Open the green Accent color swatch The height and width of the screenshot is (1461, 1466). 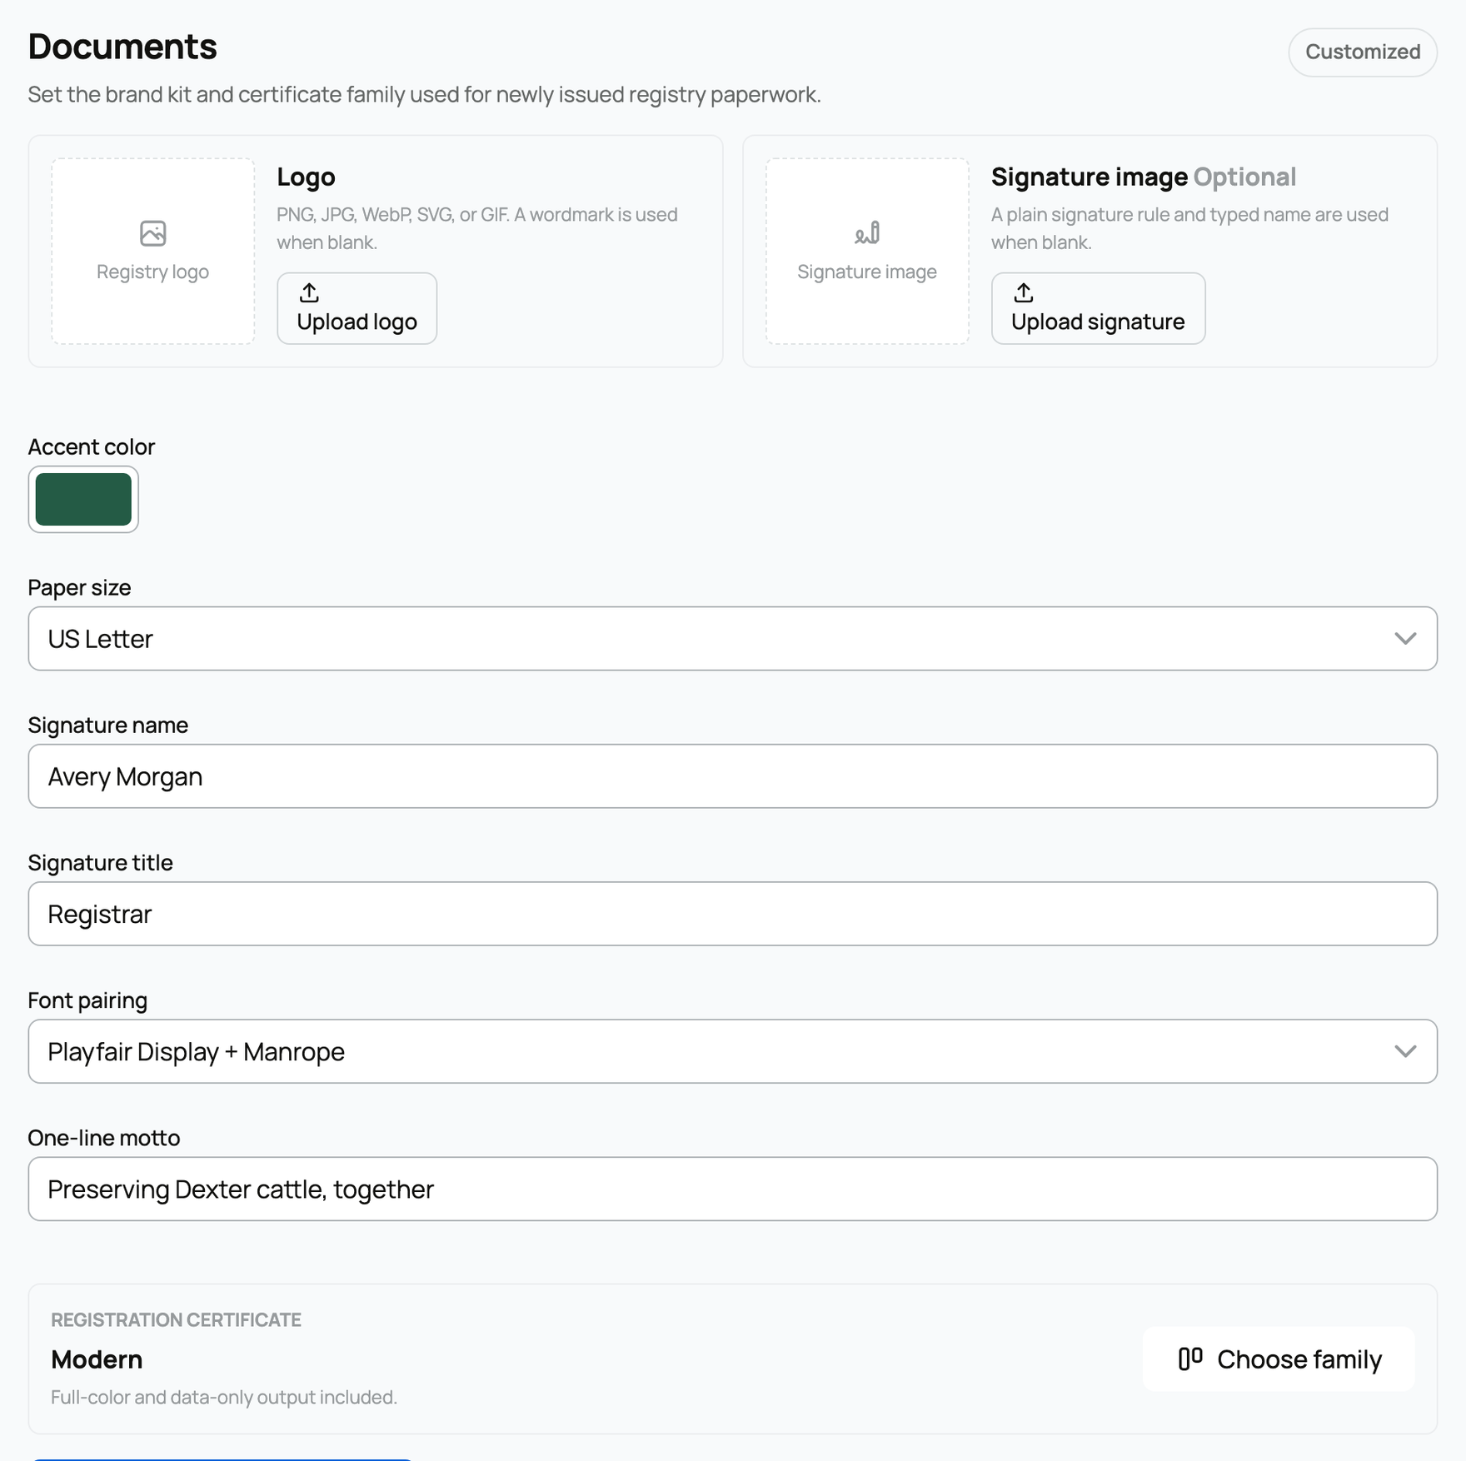click(83, 500)
